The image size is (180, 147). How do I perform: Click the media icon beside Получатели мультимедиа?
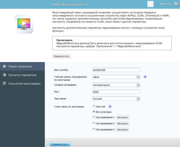click(x=4, y=83)
